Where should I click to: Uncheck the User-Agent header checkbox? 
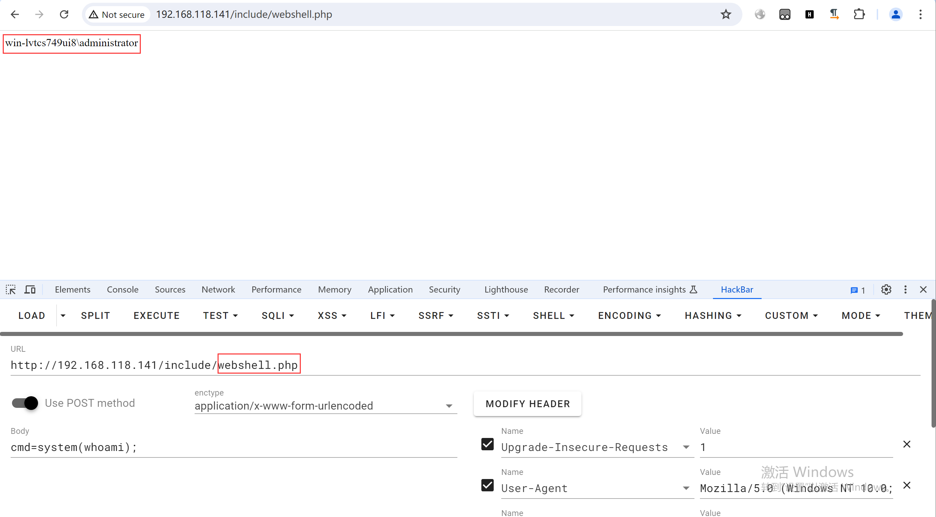(x=487, y=485)
